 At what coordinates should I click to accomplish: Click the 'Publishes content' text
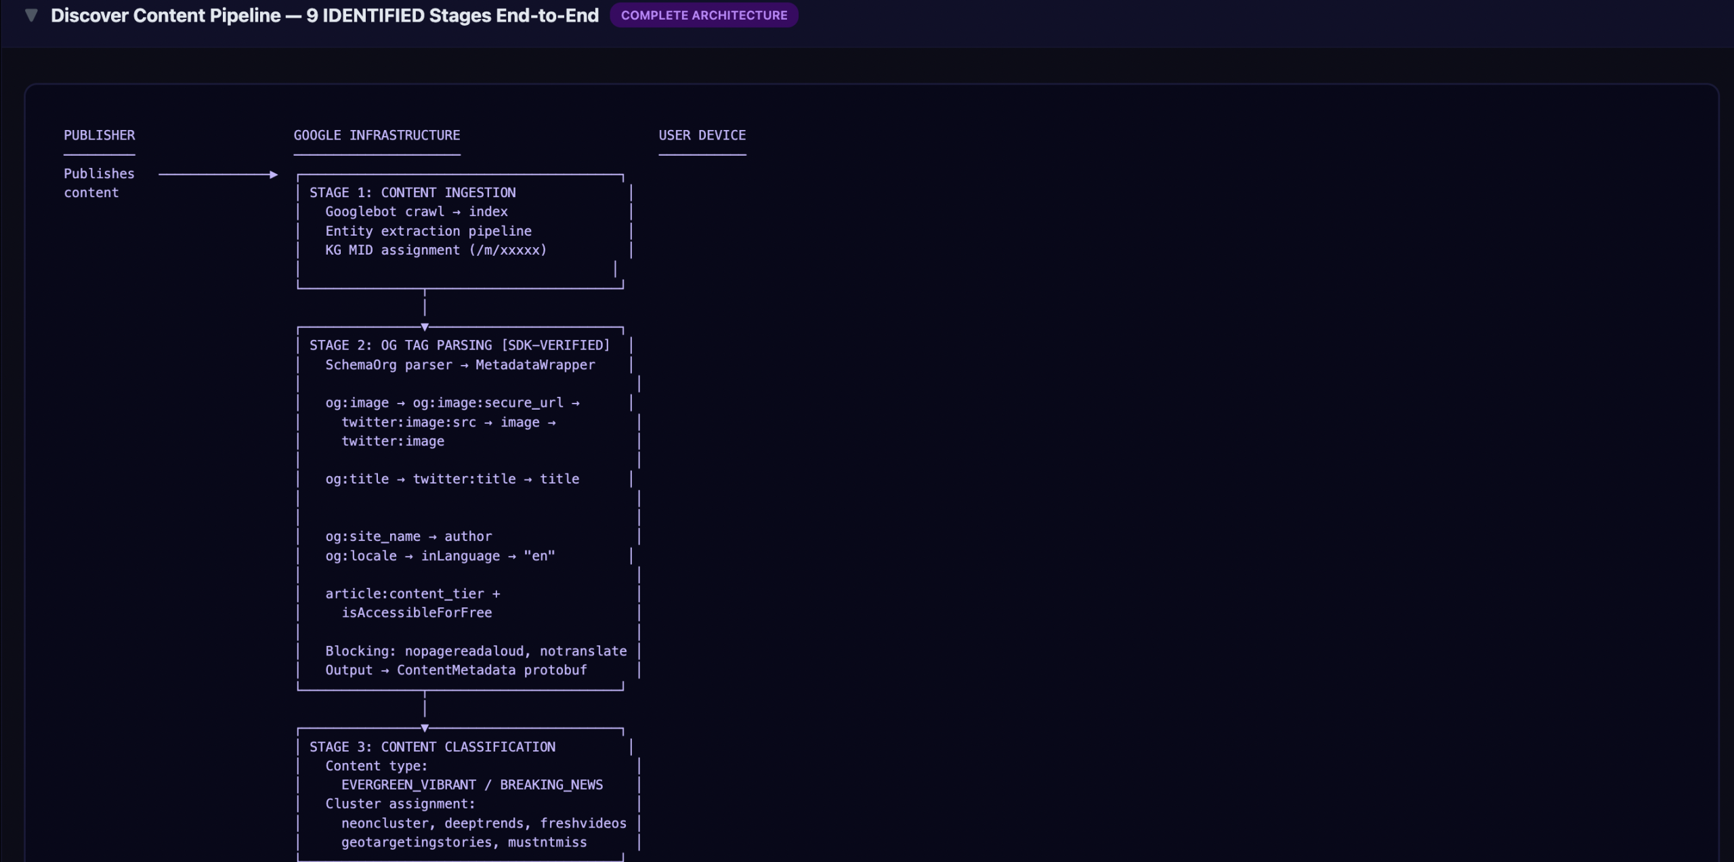pos(99,183)
